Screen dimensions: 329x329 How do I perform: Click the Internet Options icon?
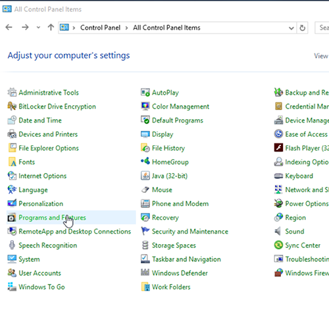[x=12, y=176]
